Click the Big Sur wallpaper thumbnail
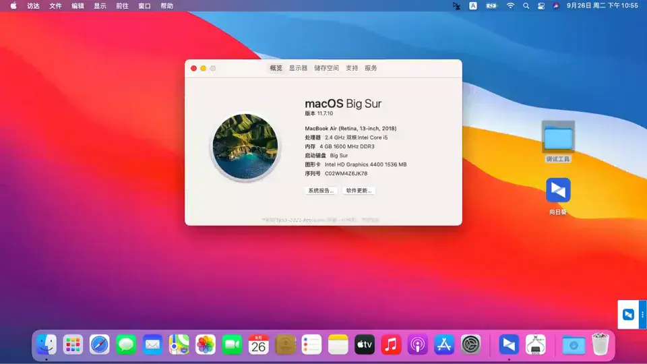Screen dimensions: 647x364 click(x=245, y=146)
